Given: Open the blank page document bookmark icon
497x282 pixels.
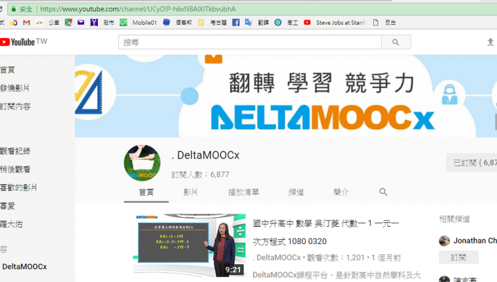Looking at the screenshot, I should pyautogui.click(x=376, y=23).
